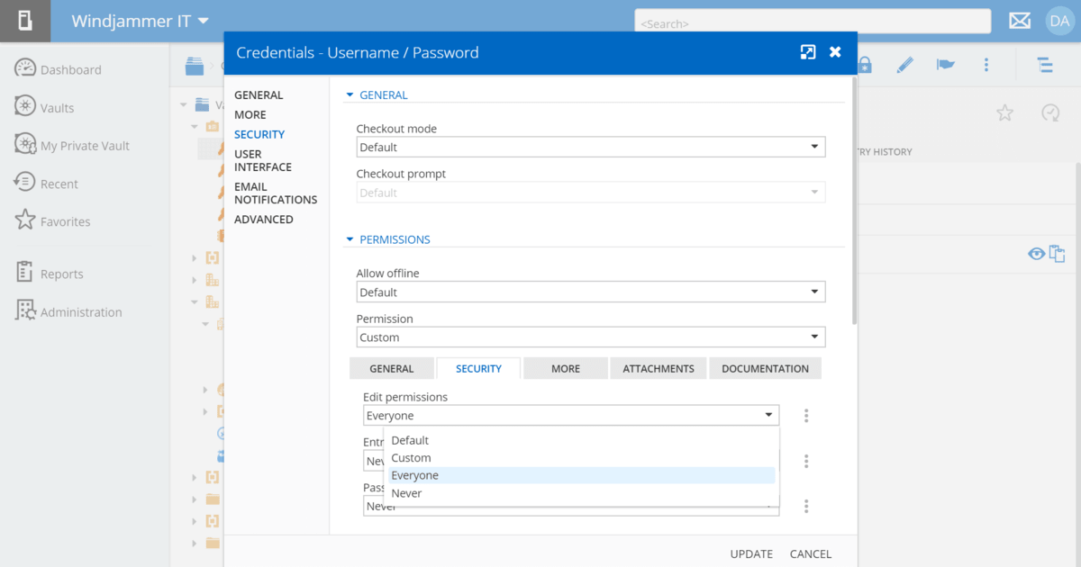Screen dimensions: 1081x567
Task: Switch to the SECURITY permissions tab
Action: tap(478, 368)
